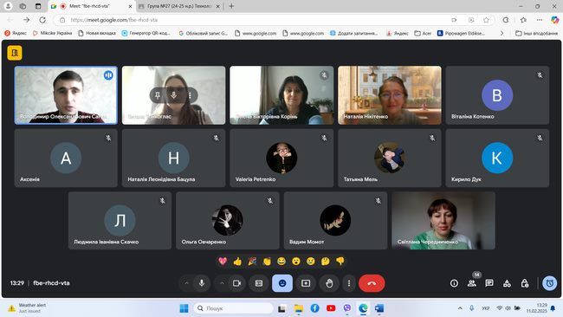Expand audio settings arrow beside microphone
563x317 pixels.
pos(187,283)
